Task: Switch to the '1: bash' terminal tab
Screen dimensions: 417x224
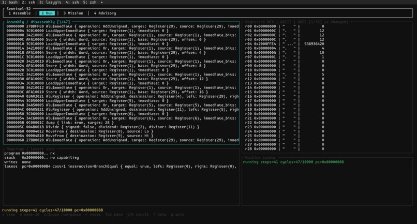Action: pos(10,2)
